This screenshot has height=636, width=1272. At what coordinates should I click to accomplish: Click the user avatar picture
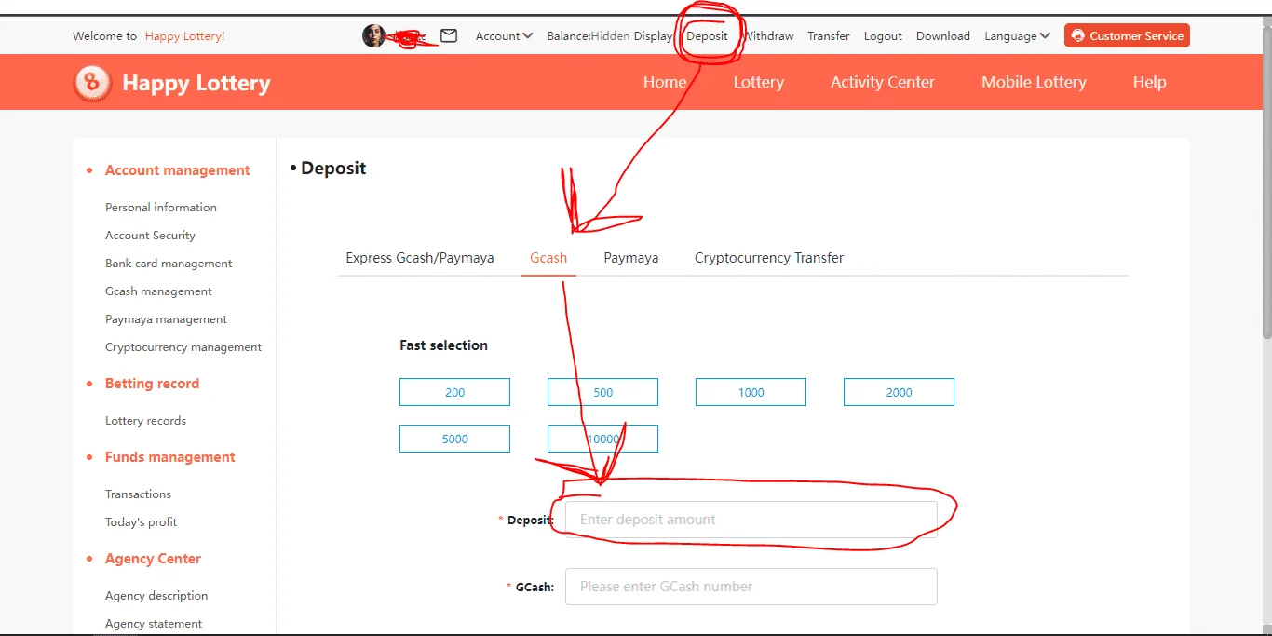pyautogui.click(x=373, y=36)
